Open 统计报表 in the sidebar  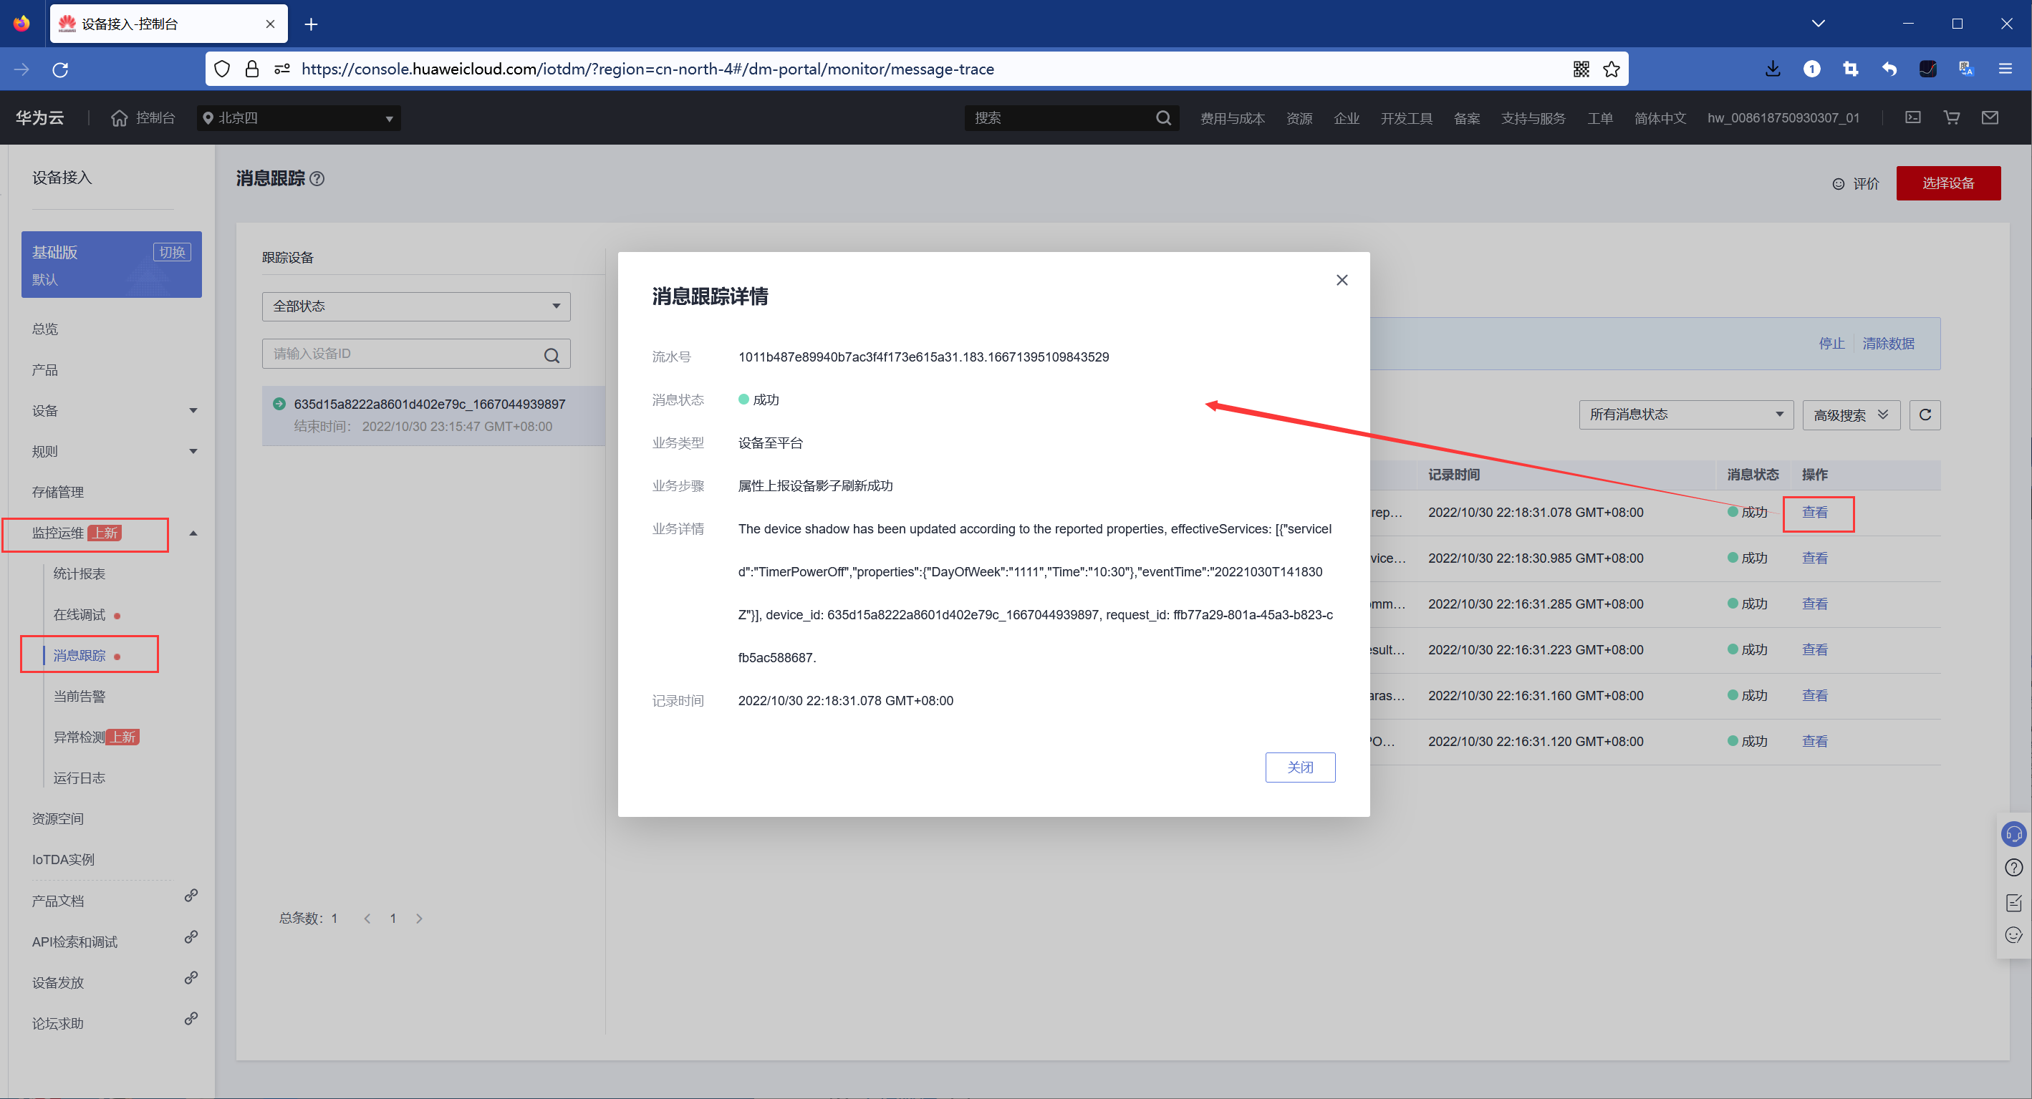tap(79, 574)
